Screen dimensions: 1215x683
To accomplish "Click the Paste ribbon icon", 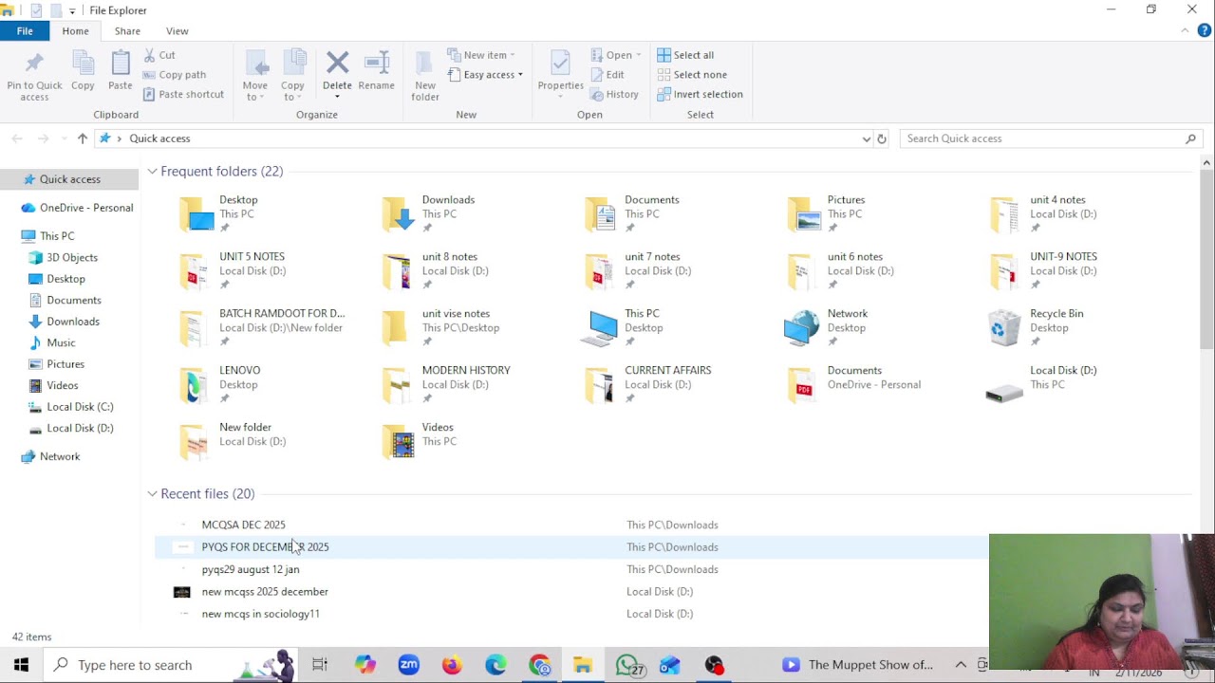I will click(121, 72).
